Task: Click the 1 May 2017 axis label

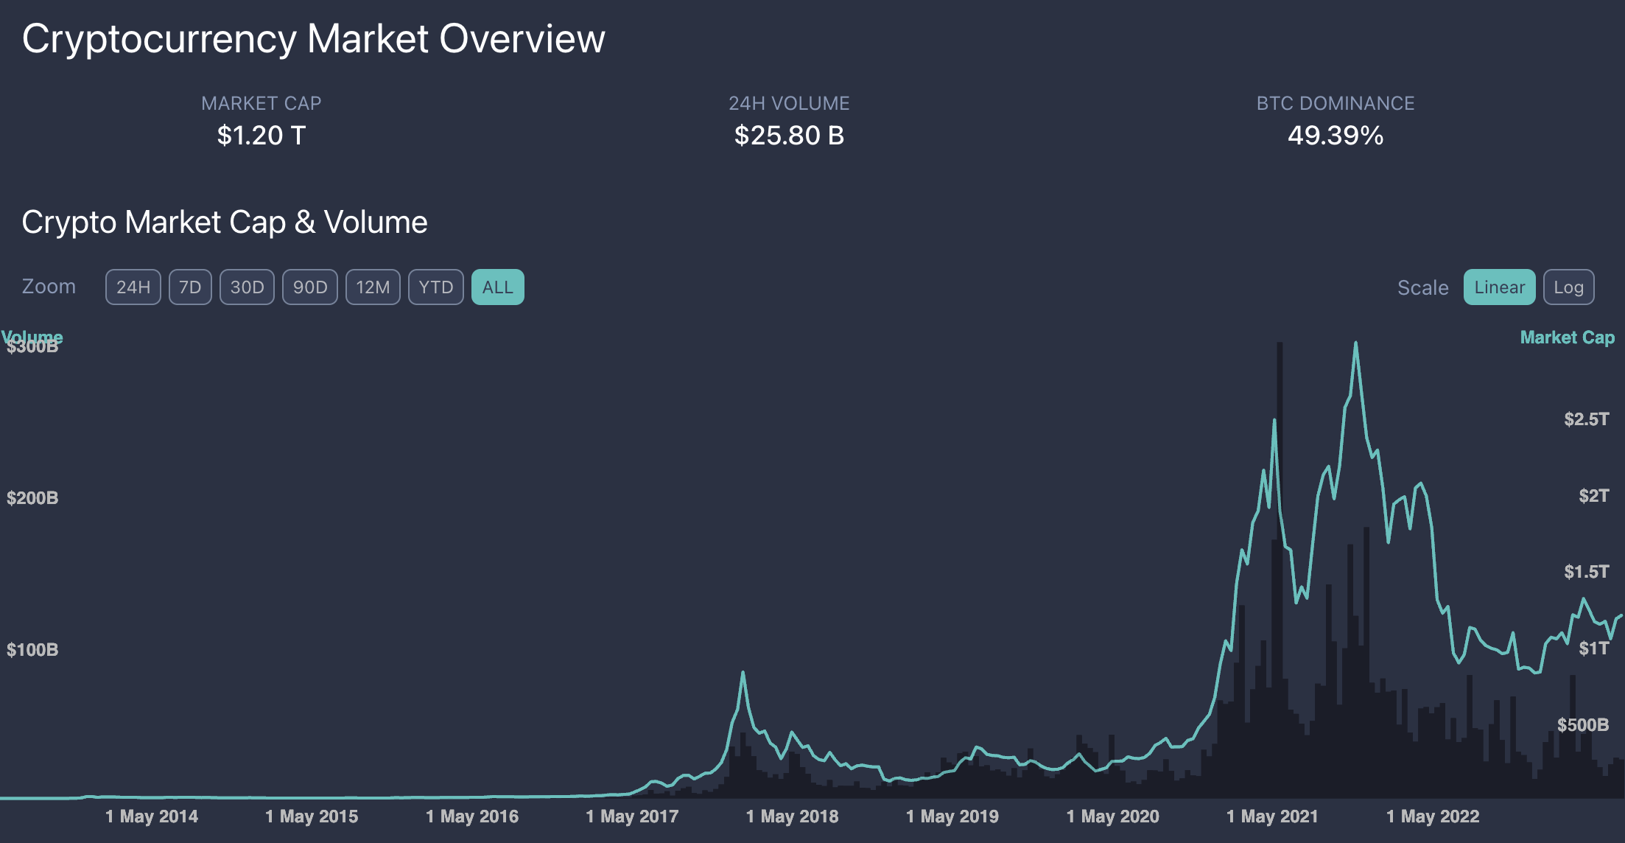Action: click(x=632, y=816)
